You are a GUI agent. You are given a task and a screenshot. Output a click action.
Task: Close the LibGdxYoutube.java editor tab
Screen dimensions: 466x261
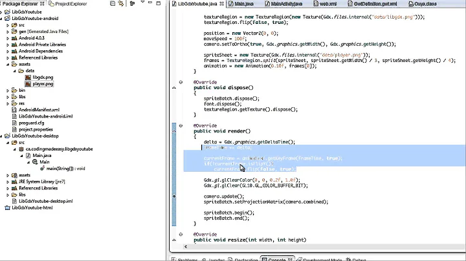[221, 4]
